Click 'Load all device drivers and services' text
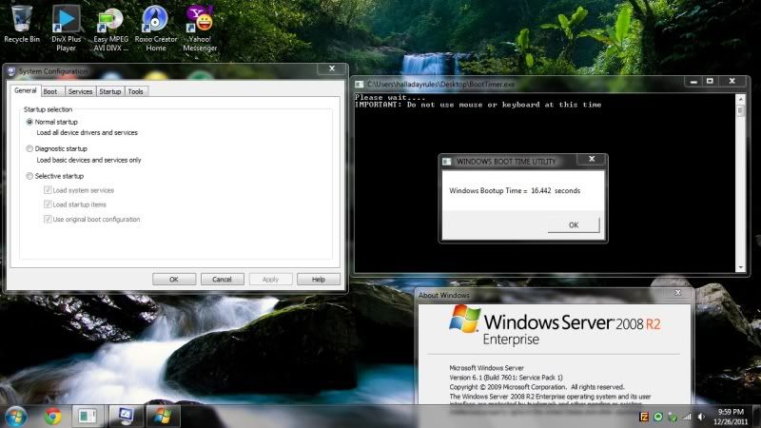This screenshot has height=428, width=761. [88, 132]
